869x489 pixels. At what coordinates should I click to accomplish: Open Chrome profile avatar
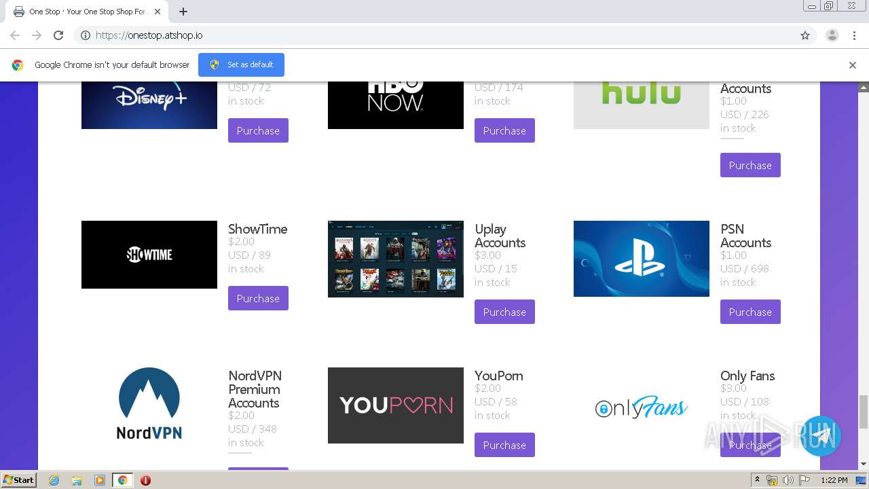832,35
